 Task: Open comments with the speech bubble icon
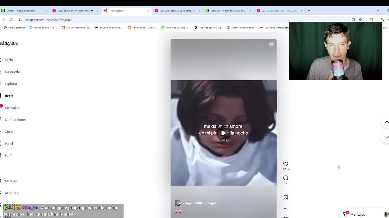[285, 178]
